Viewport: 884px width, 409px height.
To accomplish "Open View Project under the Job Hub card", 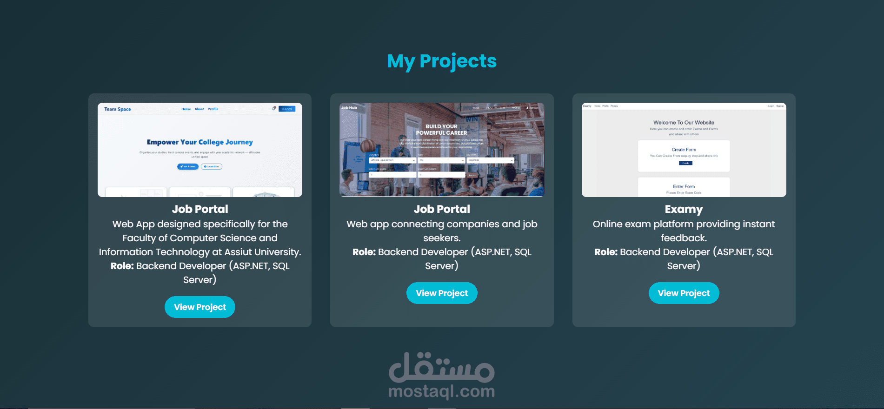I will tap(442, 293).
